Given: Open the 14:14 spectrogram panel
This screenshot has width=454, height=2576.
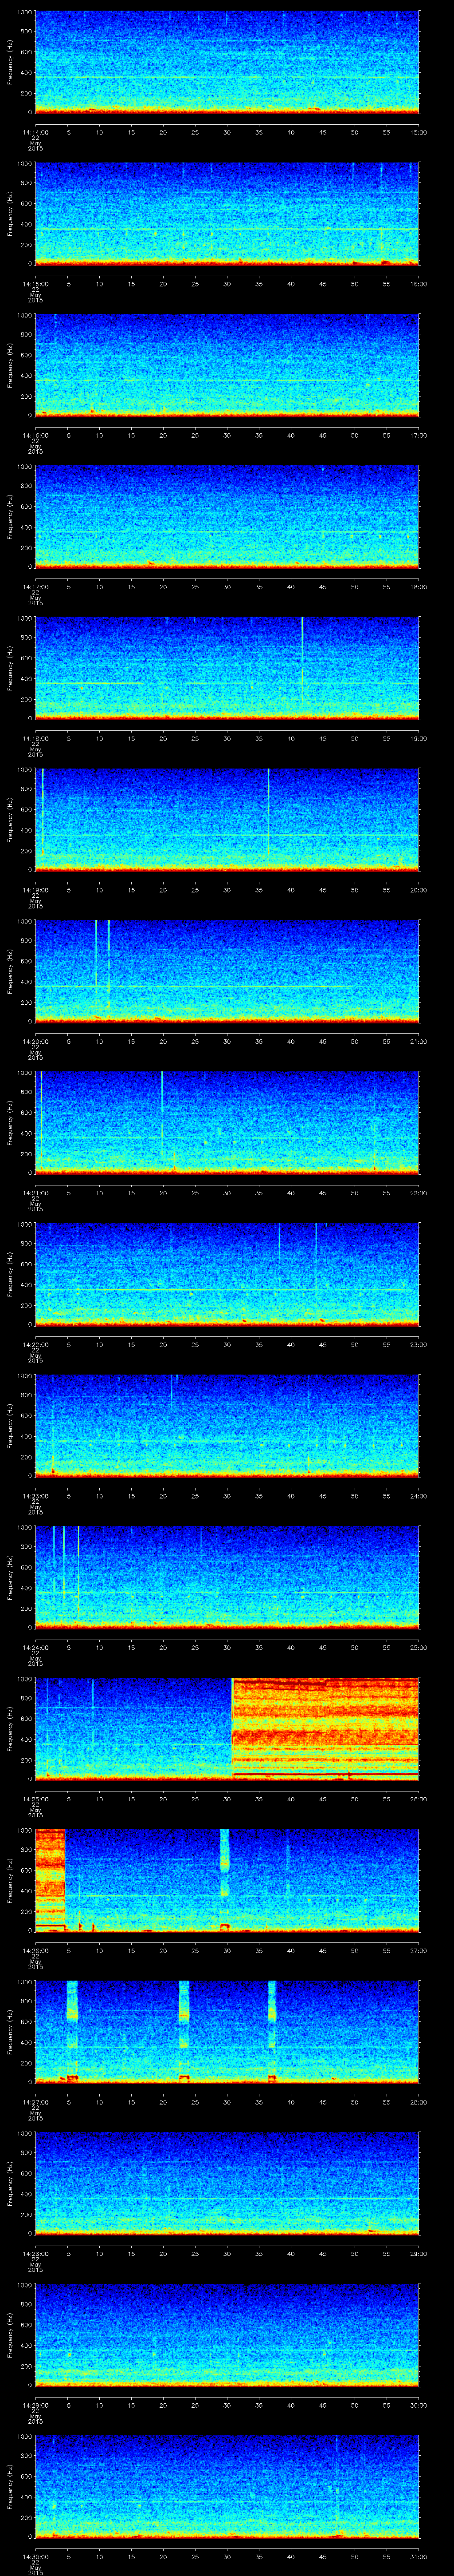Looking at the screenshot, I should tap(227, 62).
